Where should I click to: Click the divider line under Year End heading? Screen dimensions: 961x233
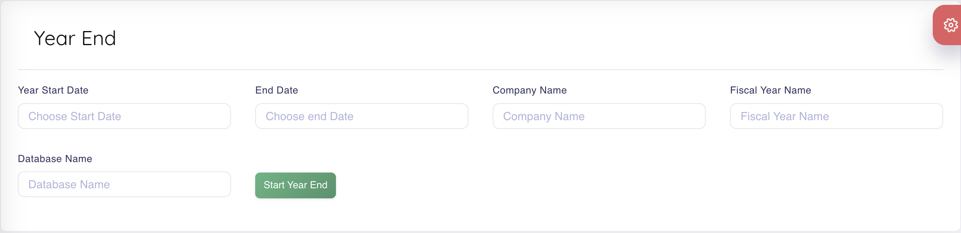(x=480, y=70)
